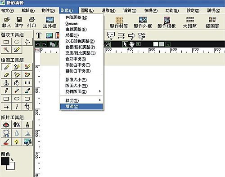This screenshot has width=225, height=177.
Task: Select the ellipse drawing tool in 繪圖工具組
Action: pos(17,99)
